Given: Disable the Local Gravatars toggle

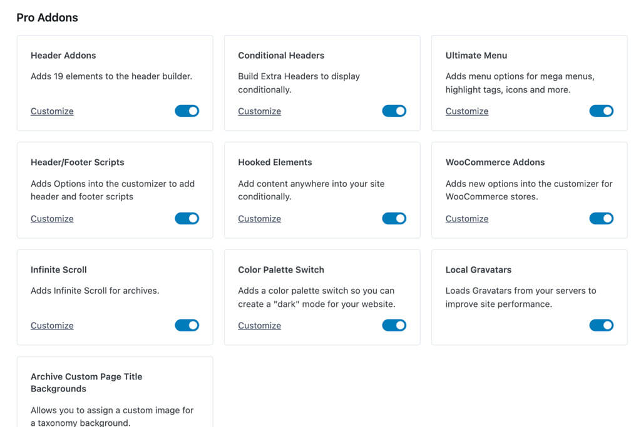Looking at the screenshot, I should coord(601,325).
